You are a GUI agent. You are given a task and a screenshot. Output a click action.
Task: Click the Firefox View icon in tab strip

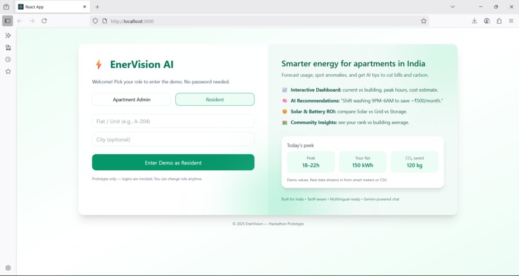(x=6, y=6)
